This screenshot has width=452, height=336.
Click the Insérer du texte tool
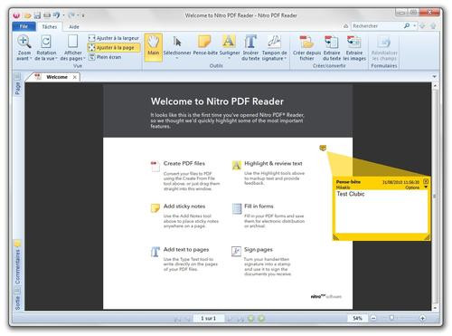tap(250, 42)
